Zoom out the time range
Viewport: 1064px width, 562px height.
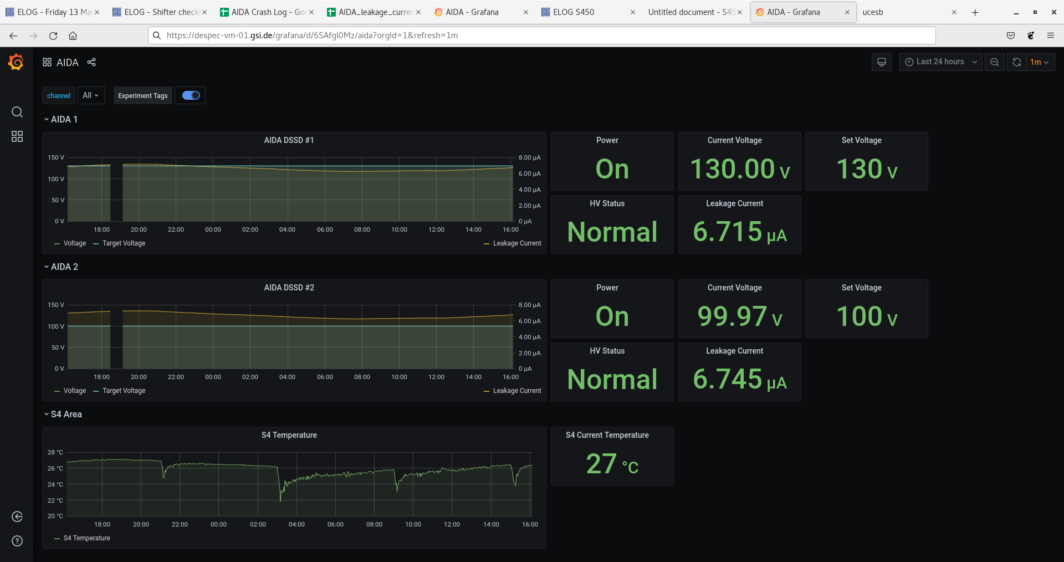point(995,62)
